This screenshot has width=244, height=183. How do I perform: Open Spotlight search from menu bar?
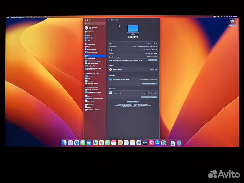[221, 17]
